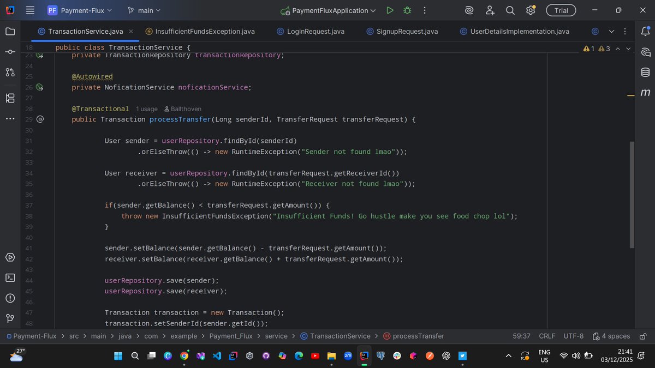Open the Database tool window
The image size is (655, 368).
pos(645,73)
